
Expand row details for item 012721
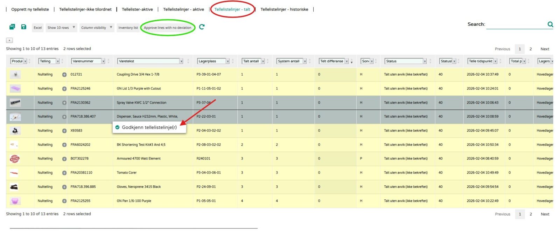(64, 75)
